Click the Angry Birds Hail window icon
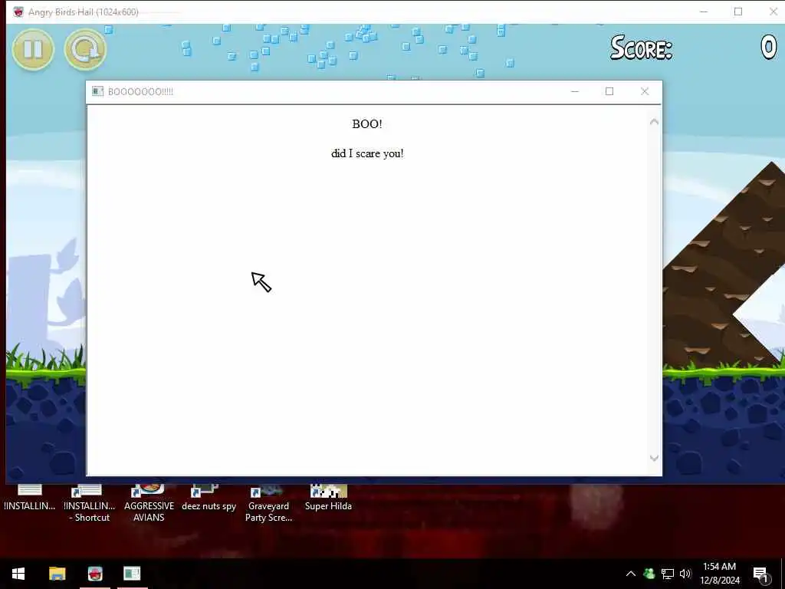785x589 pixels. [x=18, y=12]
